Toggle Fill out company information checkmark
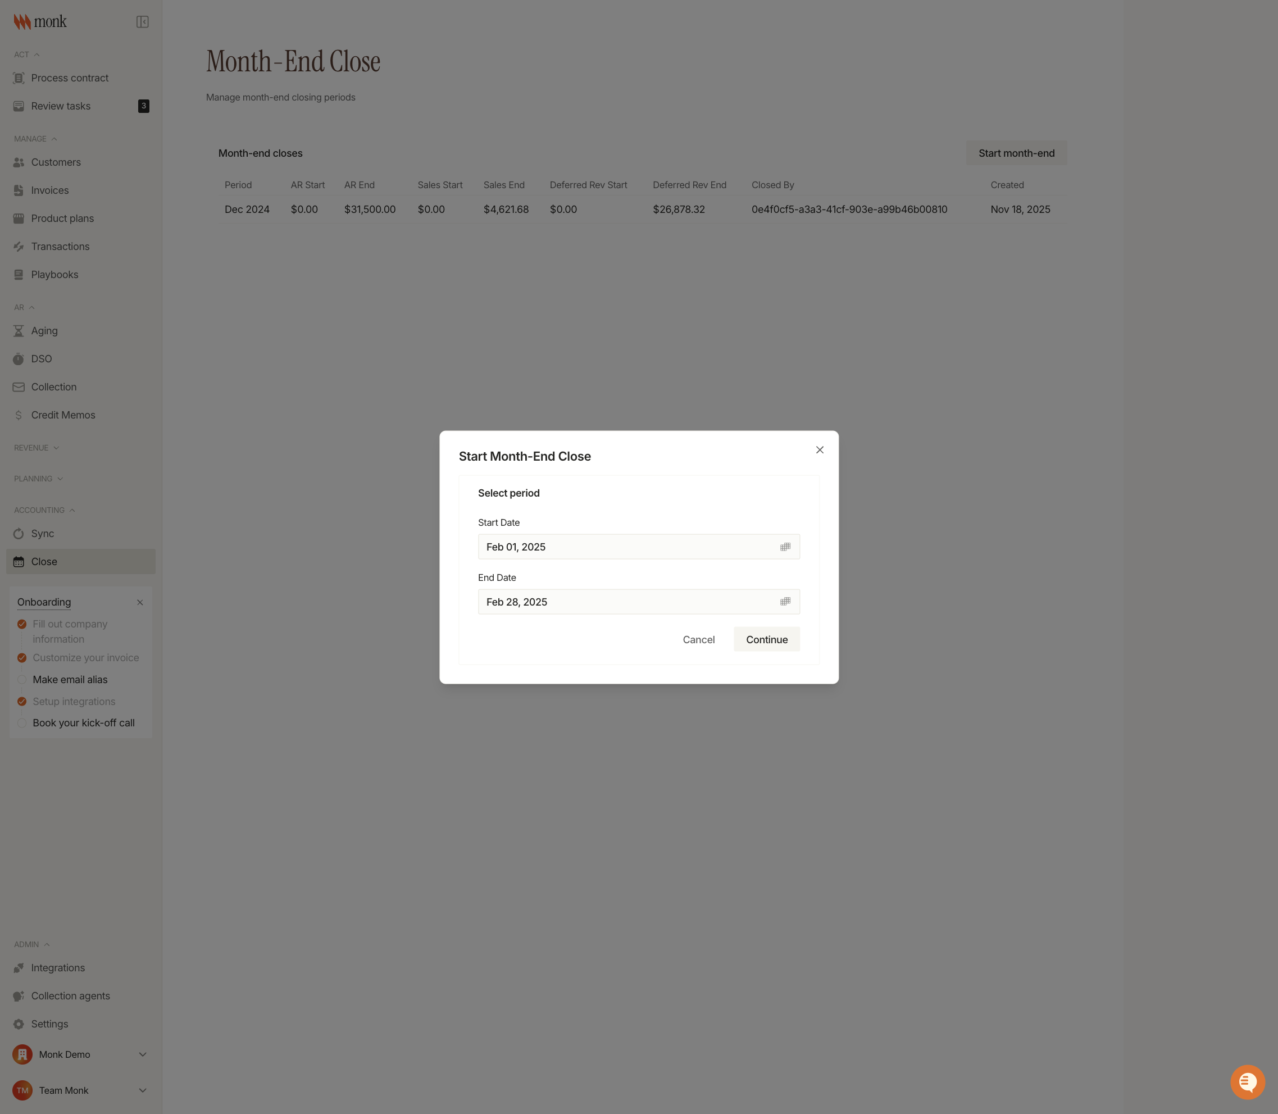1278x1114 pixels. [x=22, y=624]
